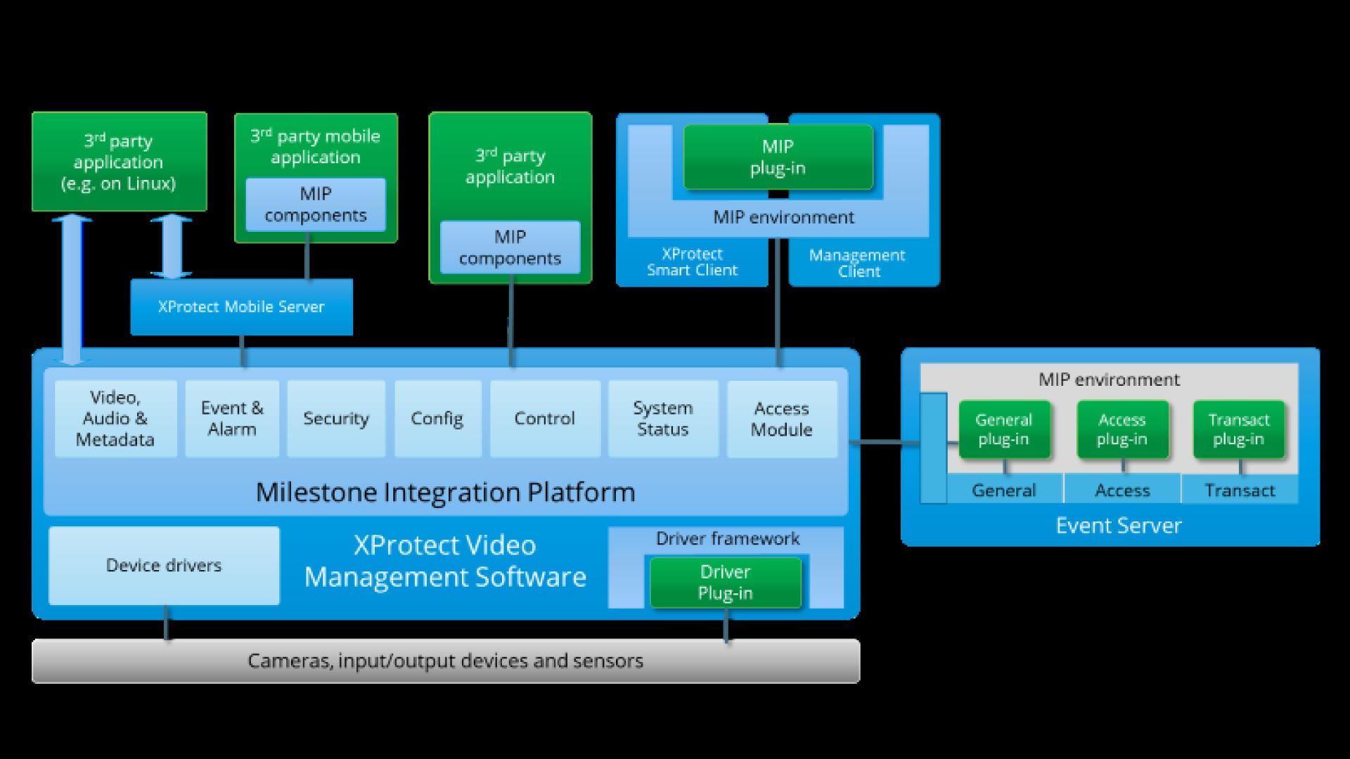Click MIP components under 3rd party application
Viewport: 1350px width, 759px height.
pyautogui.click(x=510, y=247)
